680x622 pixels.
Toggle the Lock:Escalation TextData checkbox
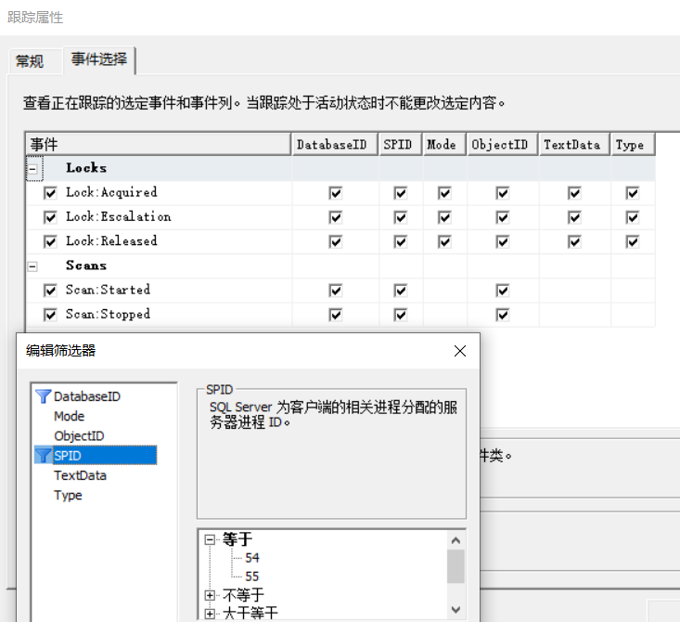pos(574,217)
